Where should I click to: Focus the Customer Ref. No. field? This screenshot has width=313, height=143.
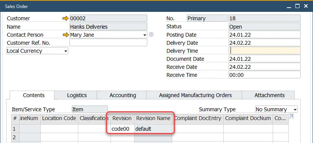click(x=108, y=42)
